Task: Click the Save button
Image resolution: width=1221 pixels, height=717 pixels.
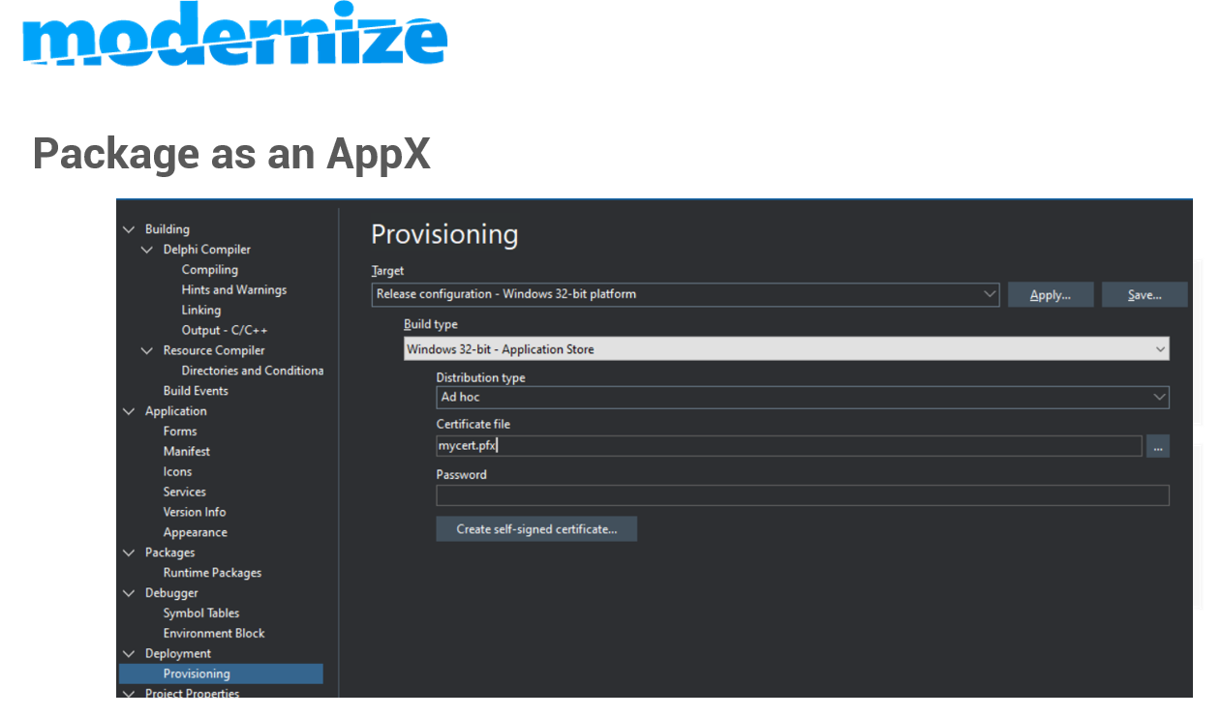Action: tap(1145, 294)
